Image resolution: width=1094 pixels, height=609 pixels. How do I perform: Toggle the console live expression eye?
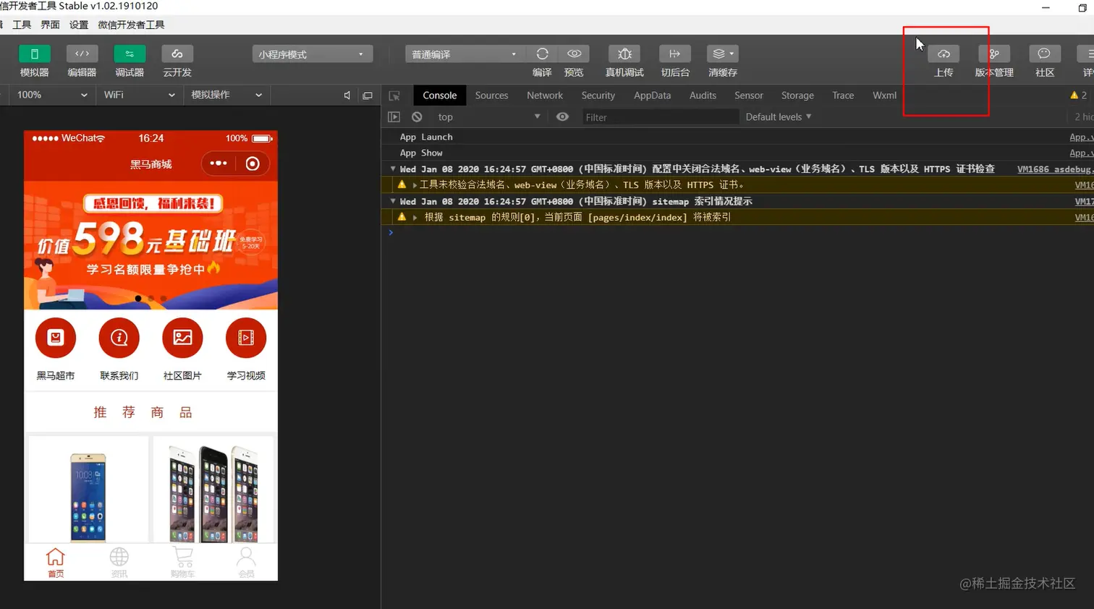[562, 116]
